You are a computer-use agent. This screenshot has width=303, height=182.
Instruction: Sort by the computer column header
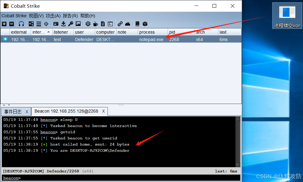point(105,32)
